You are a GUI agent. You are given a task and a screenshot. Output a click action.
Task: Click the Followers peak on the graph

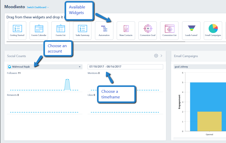pyautogui.click(x=67, y=84)
